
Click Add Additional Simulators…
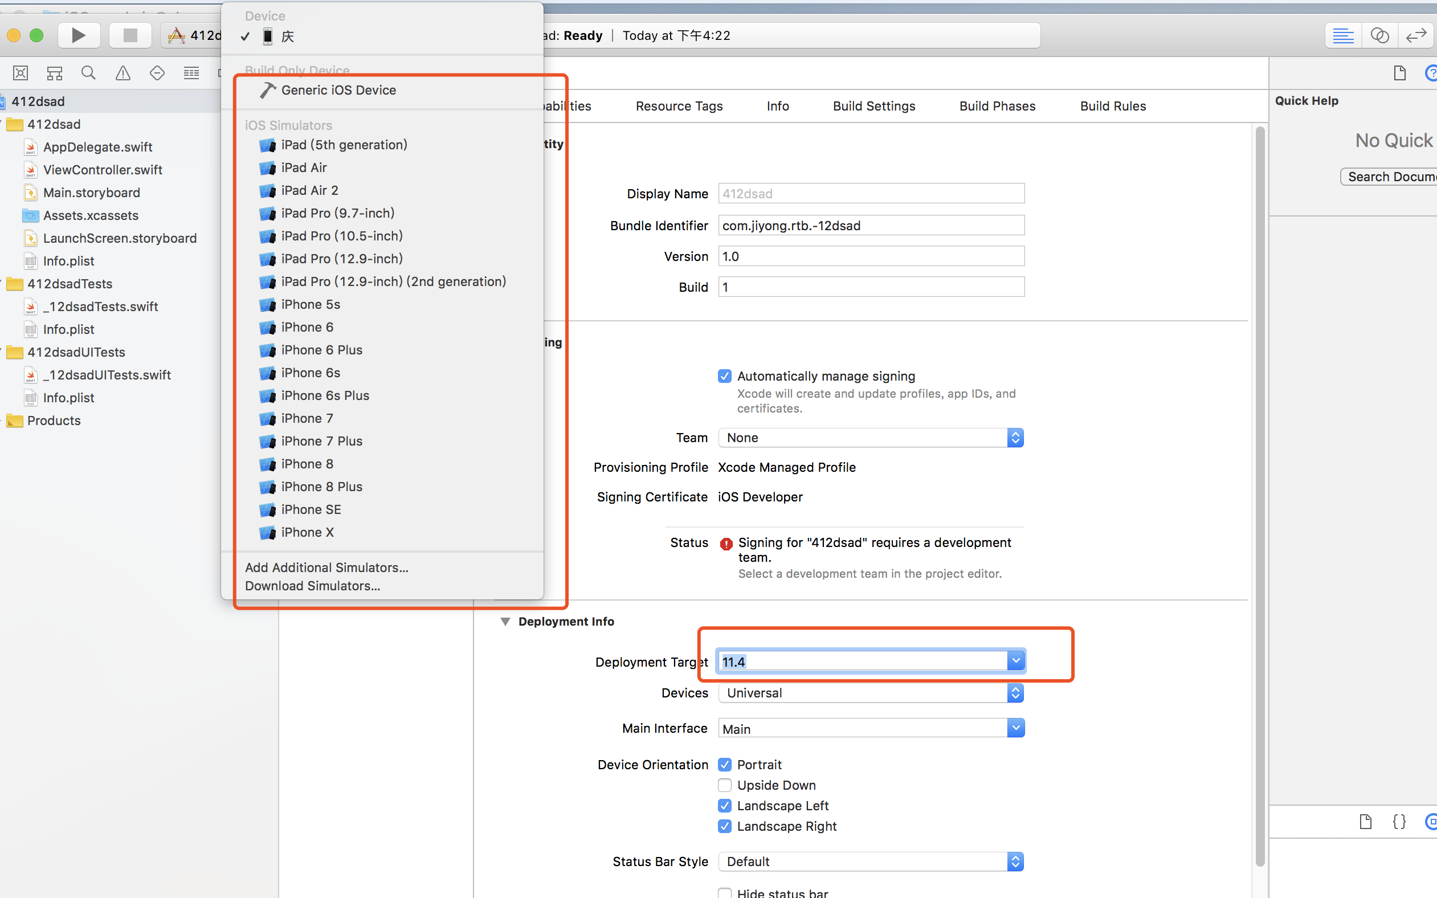[326, 567]
